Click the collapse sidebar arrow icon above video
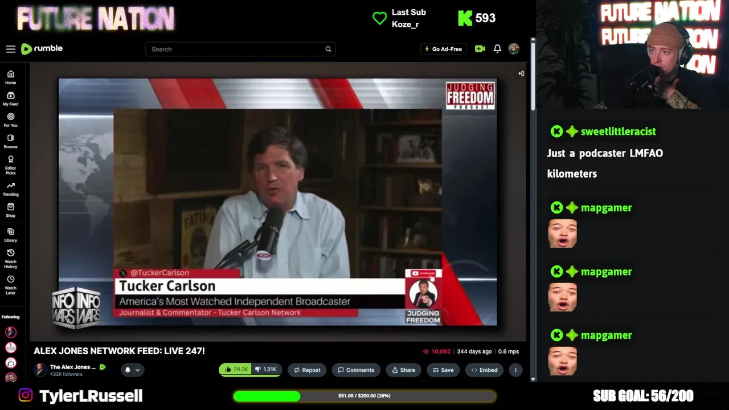The image size is (729, 410). 521,73
